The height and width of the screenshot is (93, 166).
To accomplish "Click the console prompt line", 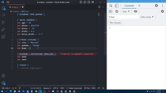I will [137, 28].
